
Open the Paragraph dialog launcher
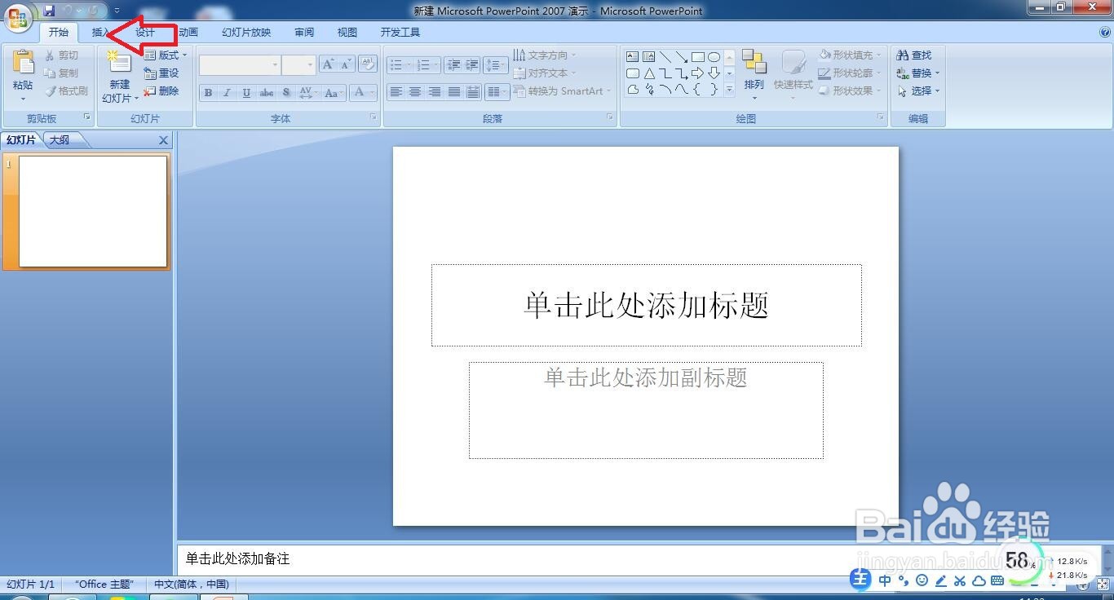point(610,118)
